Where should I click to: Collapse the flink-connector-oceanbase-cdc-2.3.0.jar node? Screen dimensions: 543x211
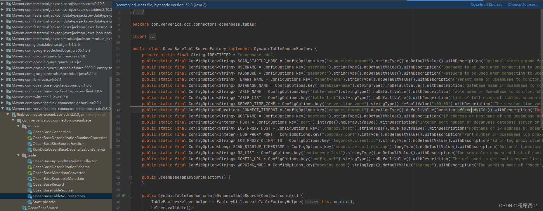pos(8,115)
